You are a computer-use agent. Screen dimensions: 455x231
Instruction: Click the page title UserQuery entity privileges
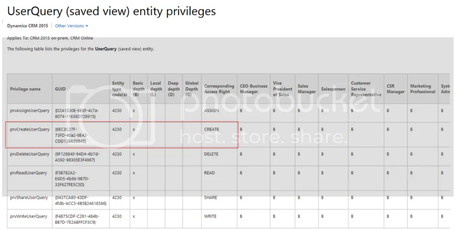coord(111,11)
